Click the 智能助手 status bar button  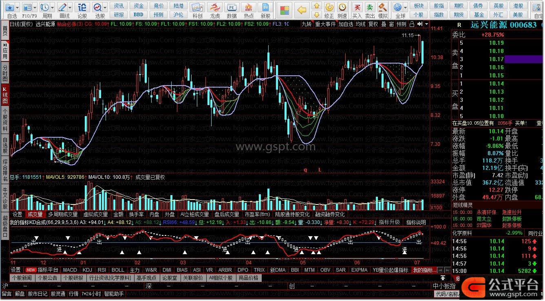pyautogui.click(x=114, y=294)
